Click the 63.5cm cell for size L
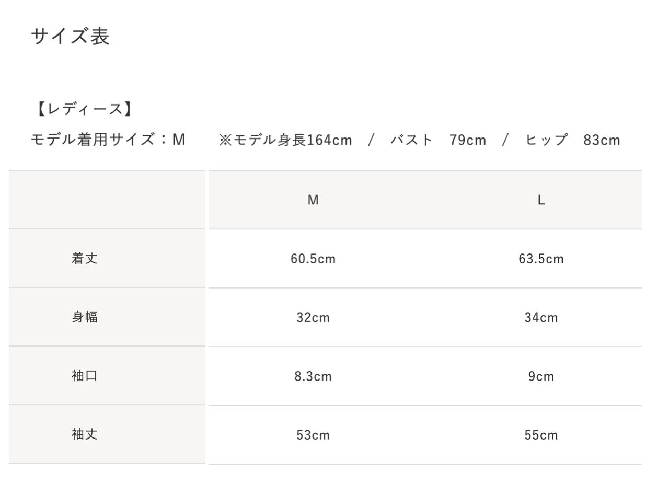Image resolution: width=646 pixels, height=484 pixels. (x=541, y=259)
